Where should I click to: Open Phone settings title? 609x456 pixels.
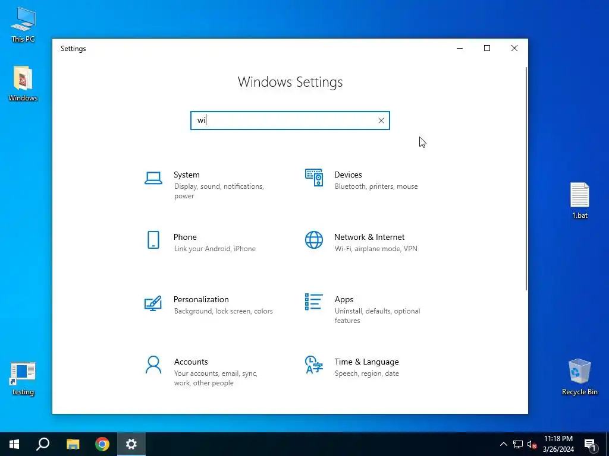point(185,237)
